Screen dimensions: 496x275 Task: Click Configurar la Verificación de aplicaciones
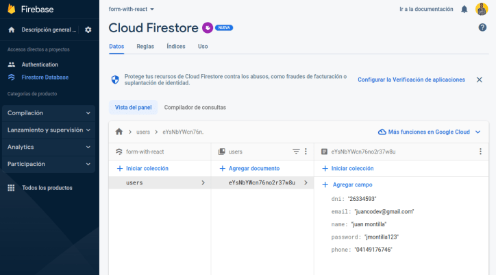click(x=411, y=80)
